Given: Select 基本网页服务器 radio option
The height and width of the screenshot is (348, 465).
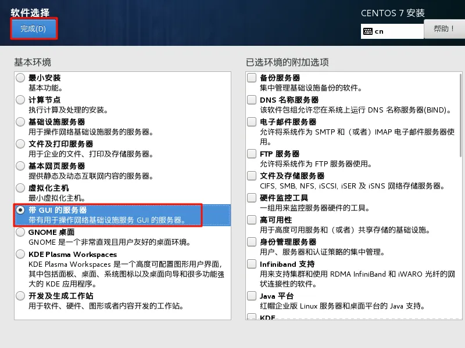Looking at the screenshot, I should (x=20, y=166).
